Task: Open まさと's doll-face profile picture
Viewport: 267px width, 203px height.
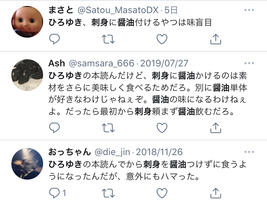Action: tap(27, 22)
